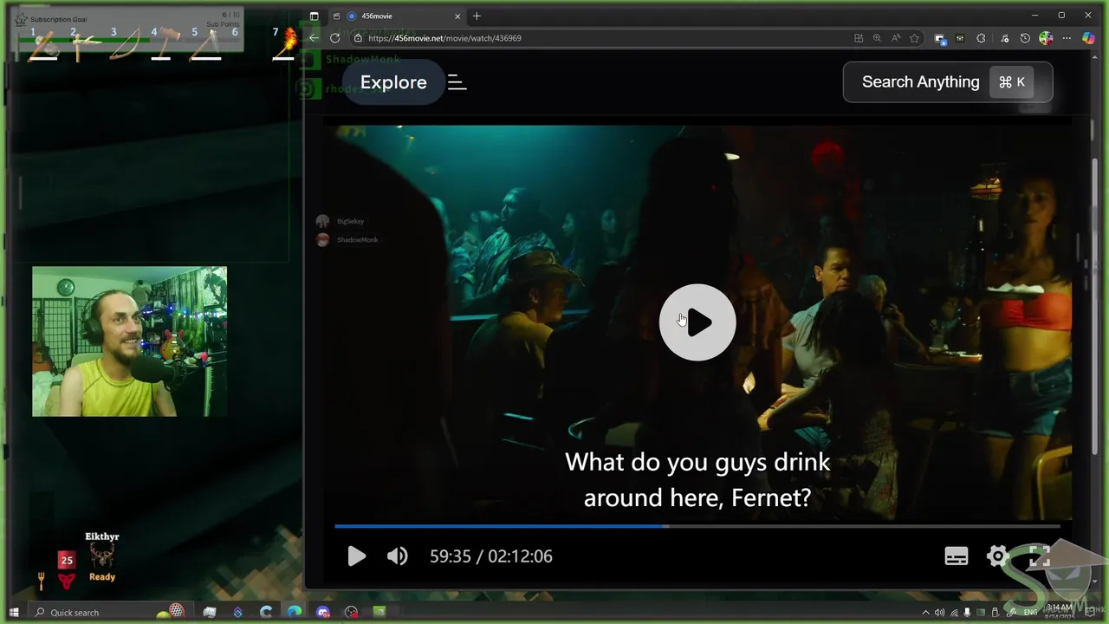Open system tray volume speaker icon
Screen dimensions: 1109x624
click(940, 613)
